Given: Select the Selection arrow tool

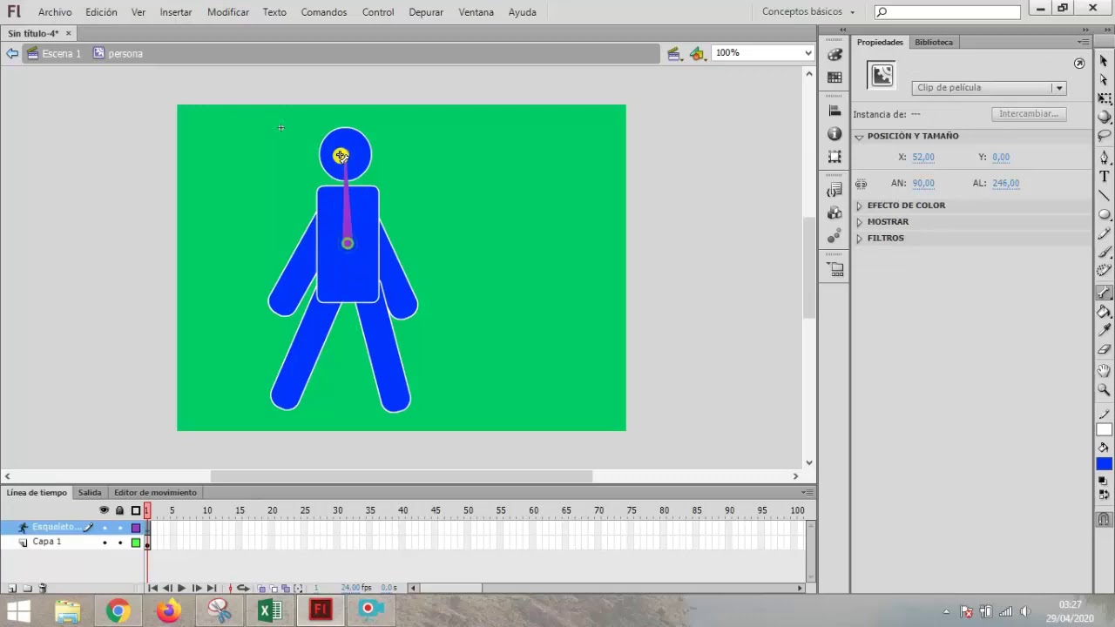Looking at the screenshot, I should 1104,61.
